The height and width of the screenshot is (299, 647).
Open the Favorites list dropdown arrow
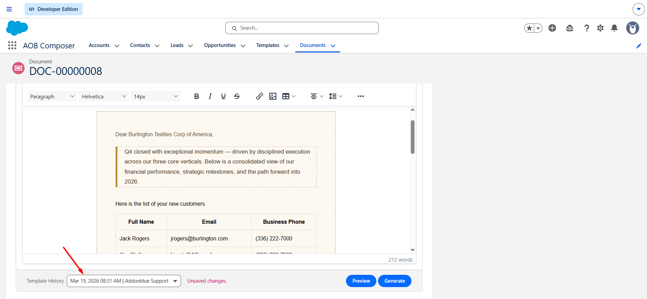[x=538, y=28]
